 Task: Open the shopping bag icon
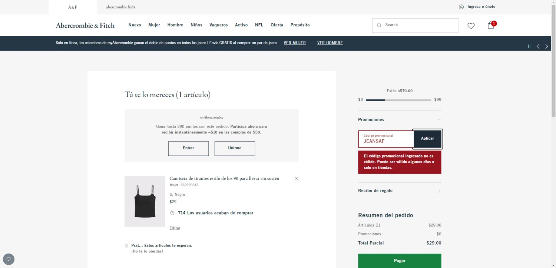tap(491, 25)
